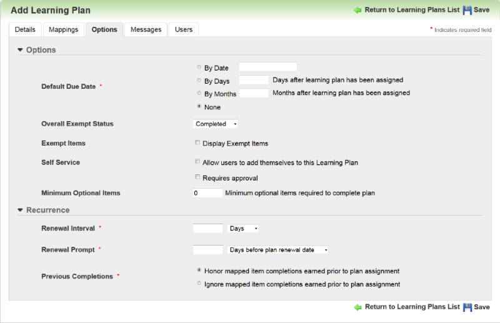Screen dimensions: 500x323
Task: Switch to the Mappings tab
Action: click(x=64, y=29)
